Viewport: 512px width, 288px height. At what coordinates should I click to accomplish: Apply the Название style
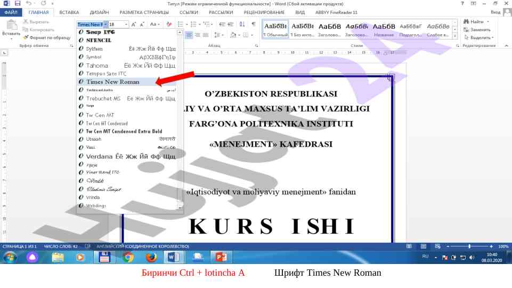pyautogui.click(x=384, y=29)
